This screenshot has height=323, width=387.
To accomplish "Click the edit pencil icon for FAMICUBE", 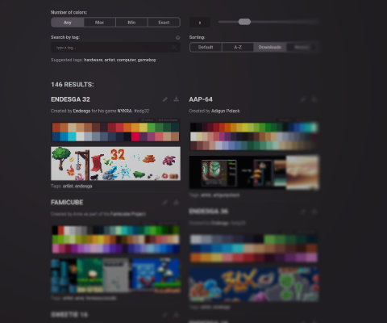I will [165, 203].
